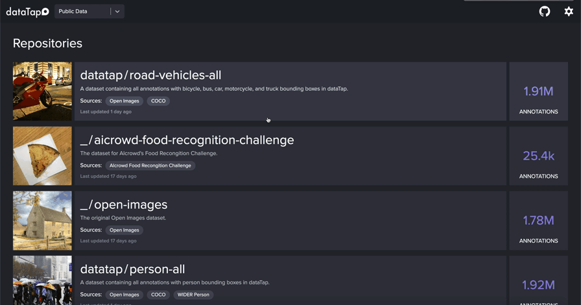Click the pizza slice thumbnail
The height and width of the screenshot is (305, 581).
[x=42, y=156]
